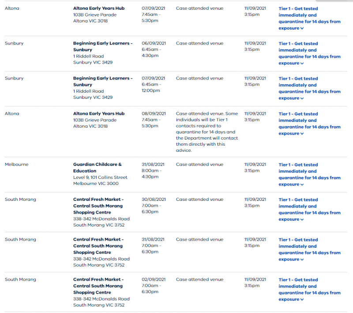Expand Tier 1 advice for South Morang 30/08/2021 row
The image size is (353, 313).
(309, 209)
